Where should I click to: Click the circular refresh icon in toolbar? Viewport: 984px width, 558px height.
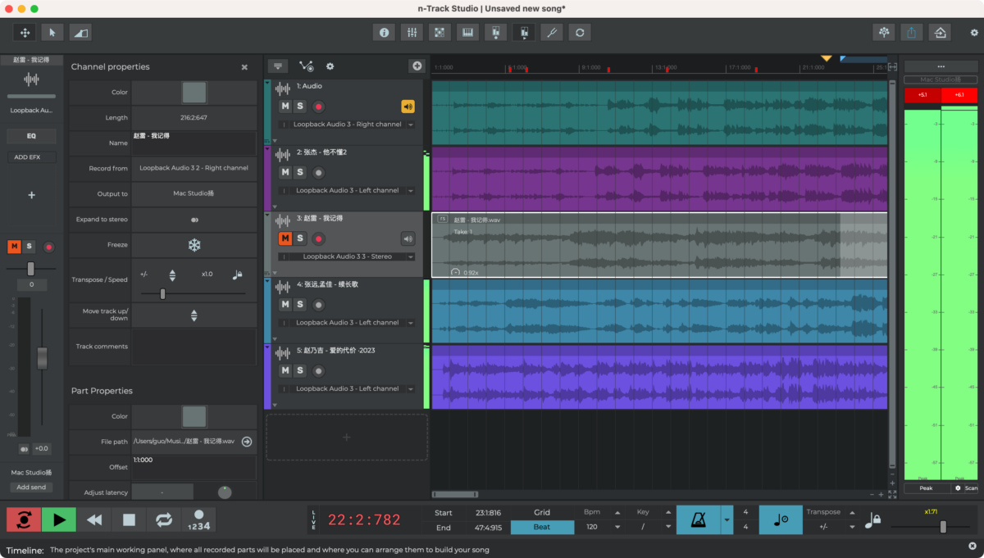(x=580, y=32)
